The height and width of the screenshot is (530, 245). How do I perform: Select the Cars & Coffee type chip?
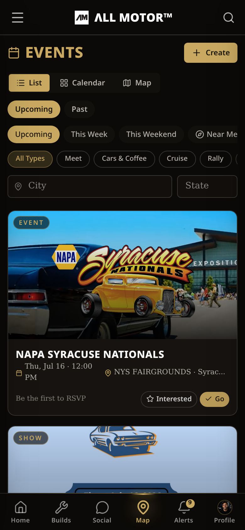(x=124, y=159)
